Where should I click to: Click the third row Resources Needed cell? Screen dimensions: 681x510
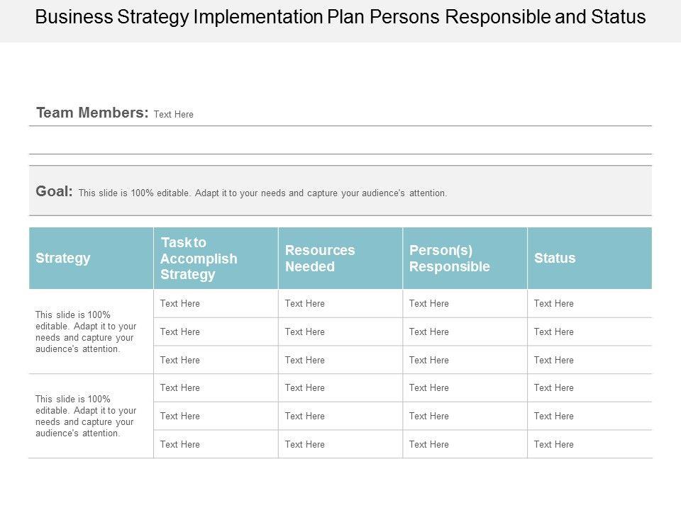304,360
